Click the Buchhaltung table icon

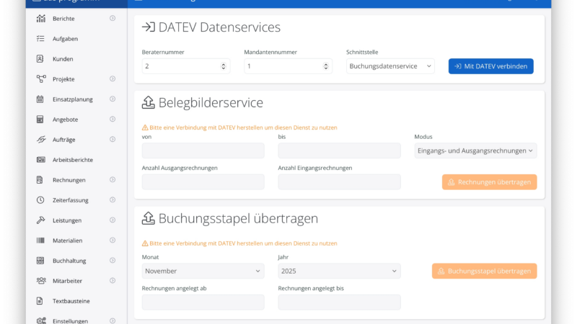point(40,261)
